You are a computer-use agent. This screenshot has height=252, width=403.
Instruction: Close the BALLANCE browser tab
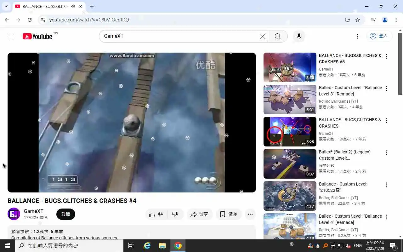click(81, 6)
